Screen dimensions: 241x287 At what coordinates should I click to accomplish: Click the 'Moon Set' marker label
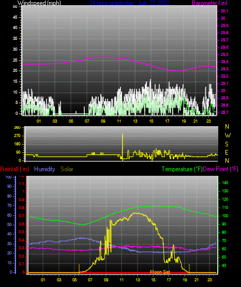coord(160,272)
